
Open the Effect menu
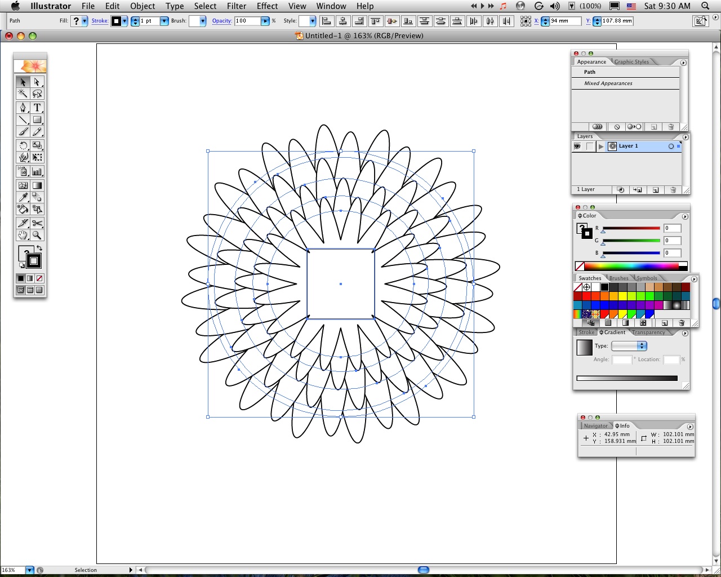(267, 6)
